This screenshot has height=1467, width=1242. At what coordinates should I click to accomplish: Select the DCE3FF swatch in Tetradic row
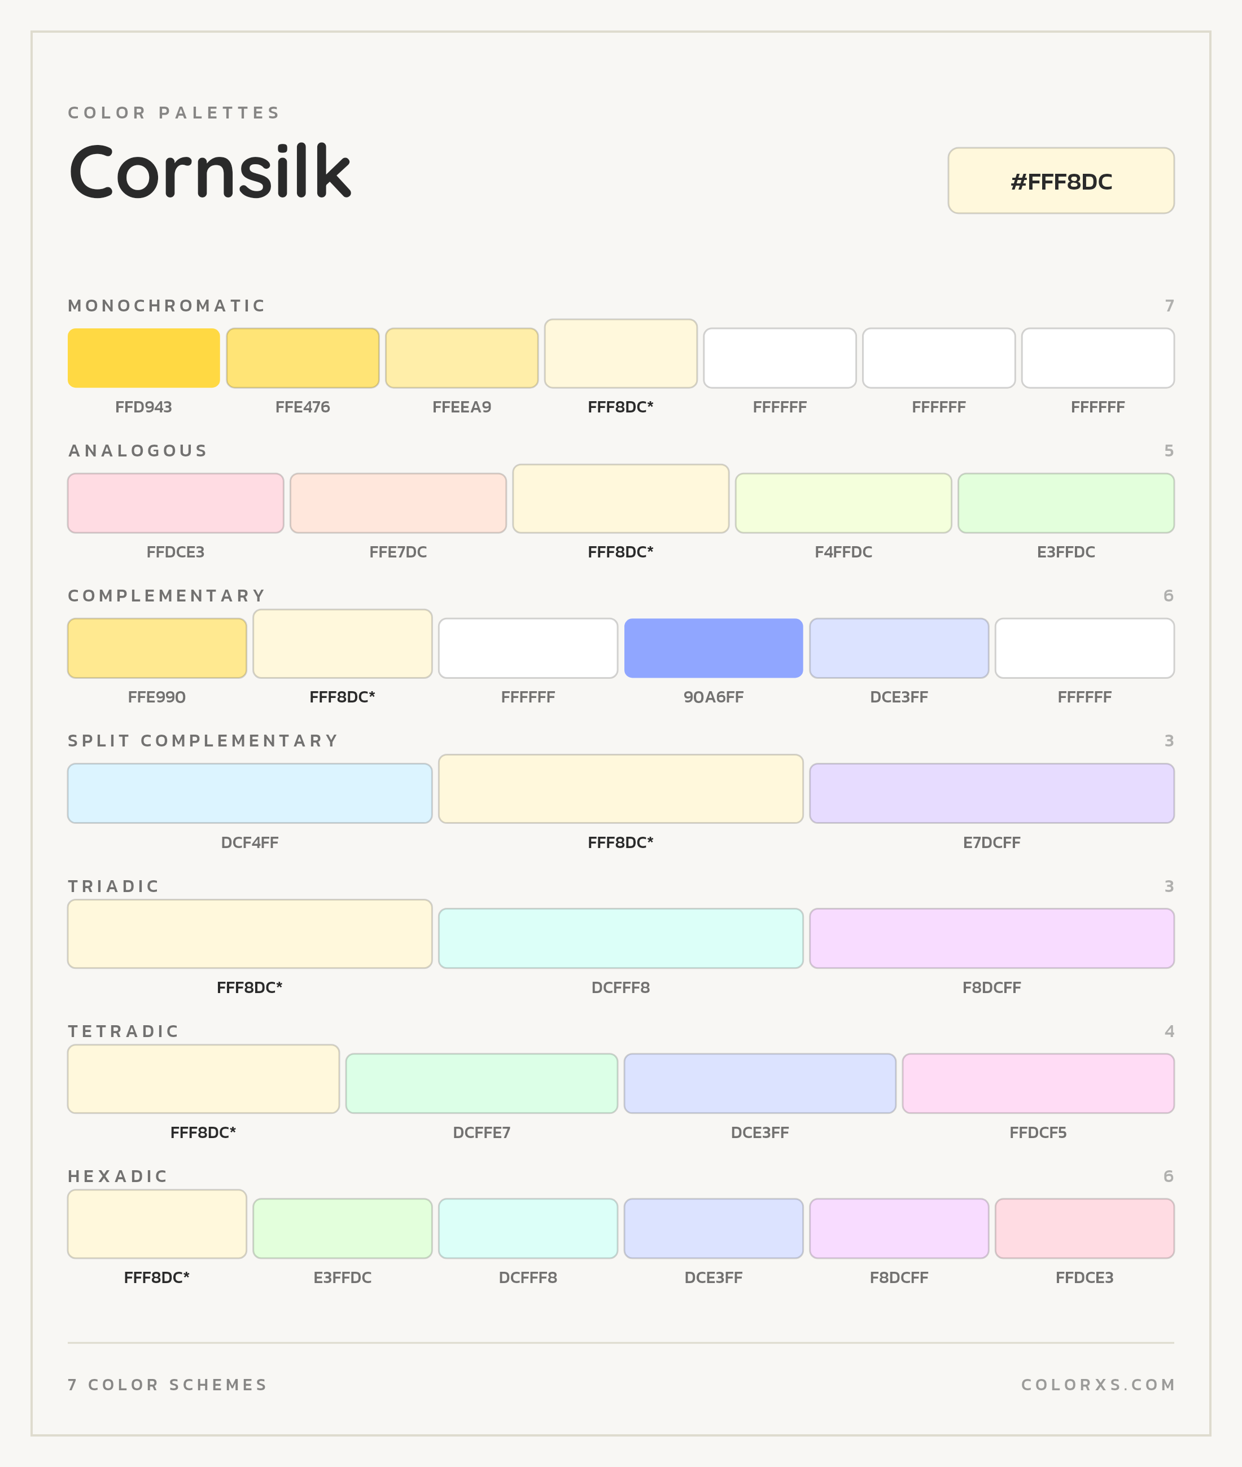760,1083
